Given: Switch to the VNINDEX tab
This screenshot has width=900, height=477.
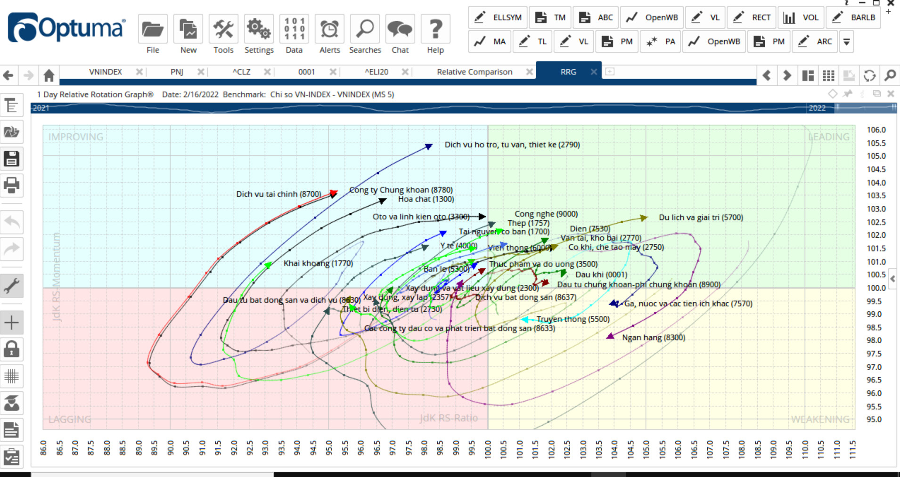Looking at the screenshot, I should point(105,72).
